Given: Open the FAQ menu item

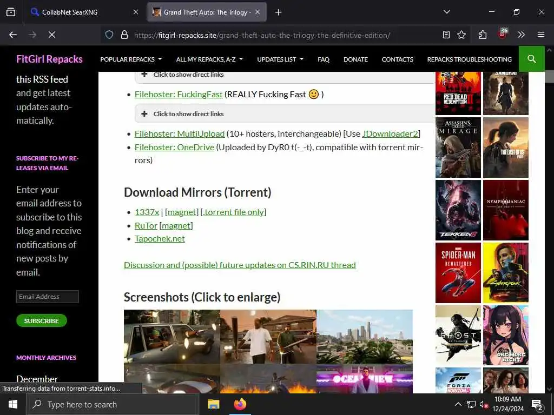Looking at the screenshot, I should (324, 59).
